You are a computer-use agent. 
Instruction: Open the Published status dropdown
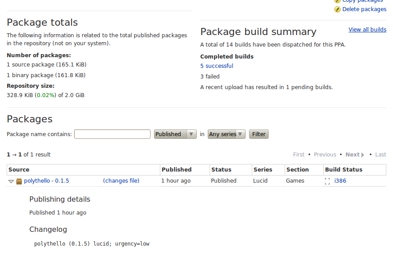(175, 134)
